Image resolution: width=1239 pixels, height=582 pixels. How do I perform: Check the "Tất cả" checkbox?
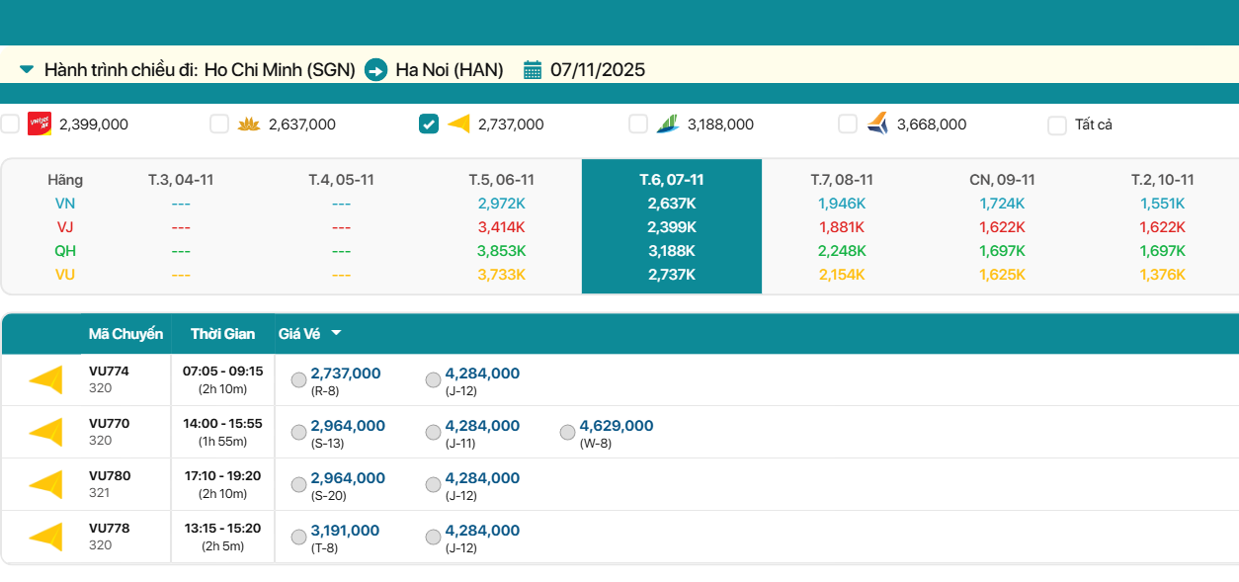point(1057,125)
